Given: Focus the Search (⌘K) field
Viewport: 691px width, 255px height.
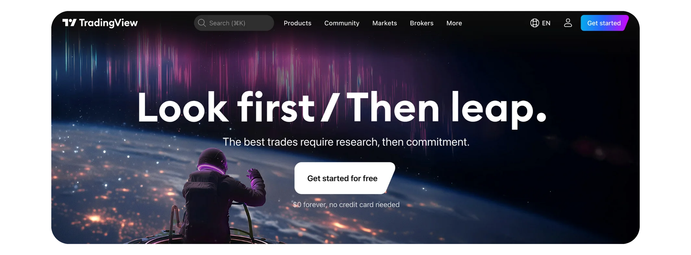Looking at the screenshot, I should click(234, 23).
